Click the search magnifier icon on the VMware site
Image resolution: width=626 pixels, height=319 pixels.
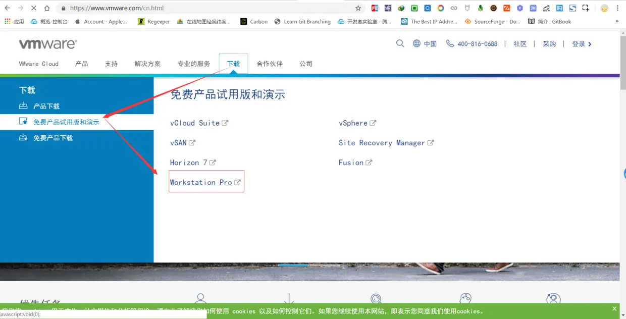pyautogui.click(x=400, y=43)
